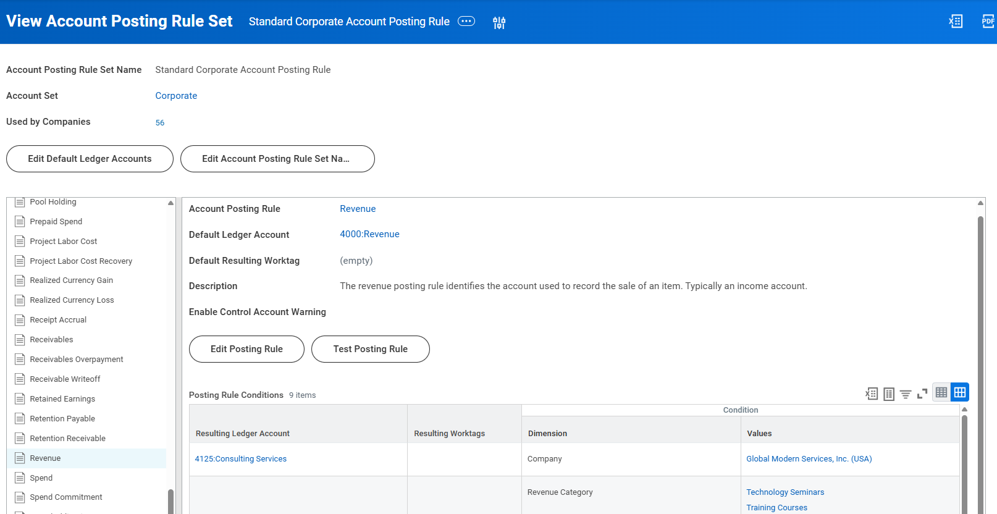Click the document icon beside Realized Currency Gain

point(20,280)
